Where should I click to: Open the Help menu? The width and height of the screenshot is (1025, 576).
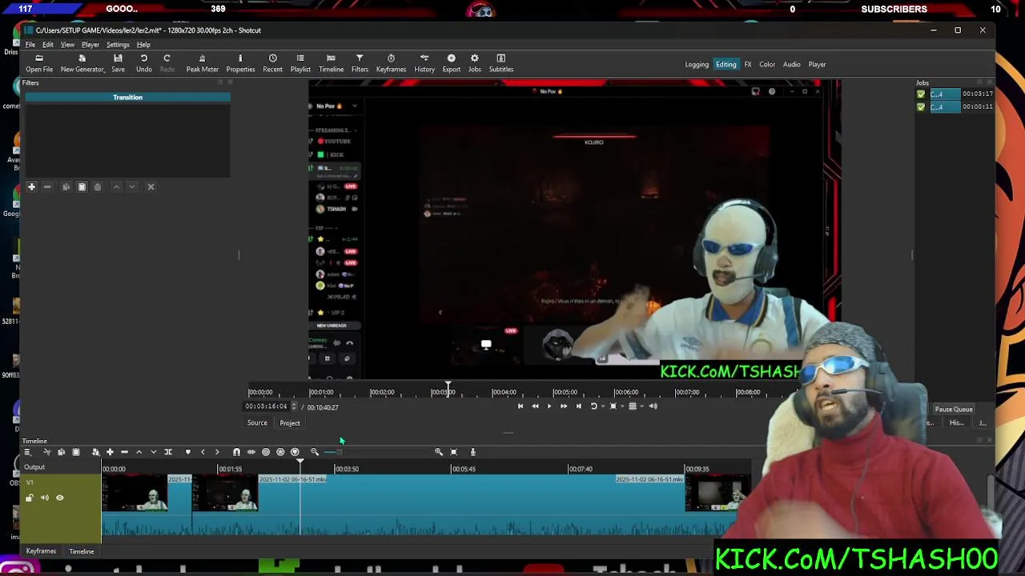143,45
